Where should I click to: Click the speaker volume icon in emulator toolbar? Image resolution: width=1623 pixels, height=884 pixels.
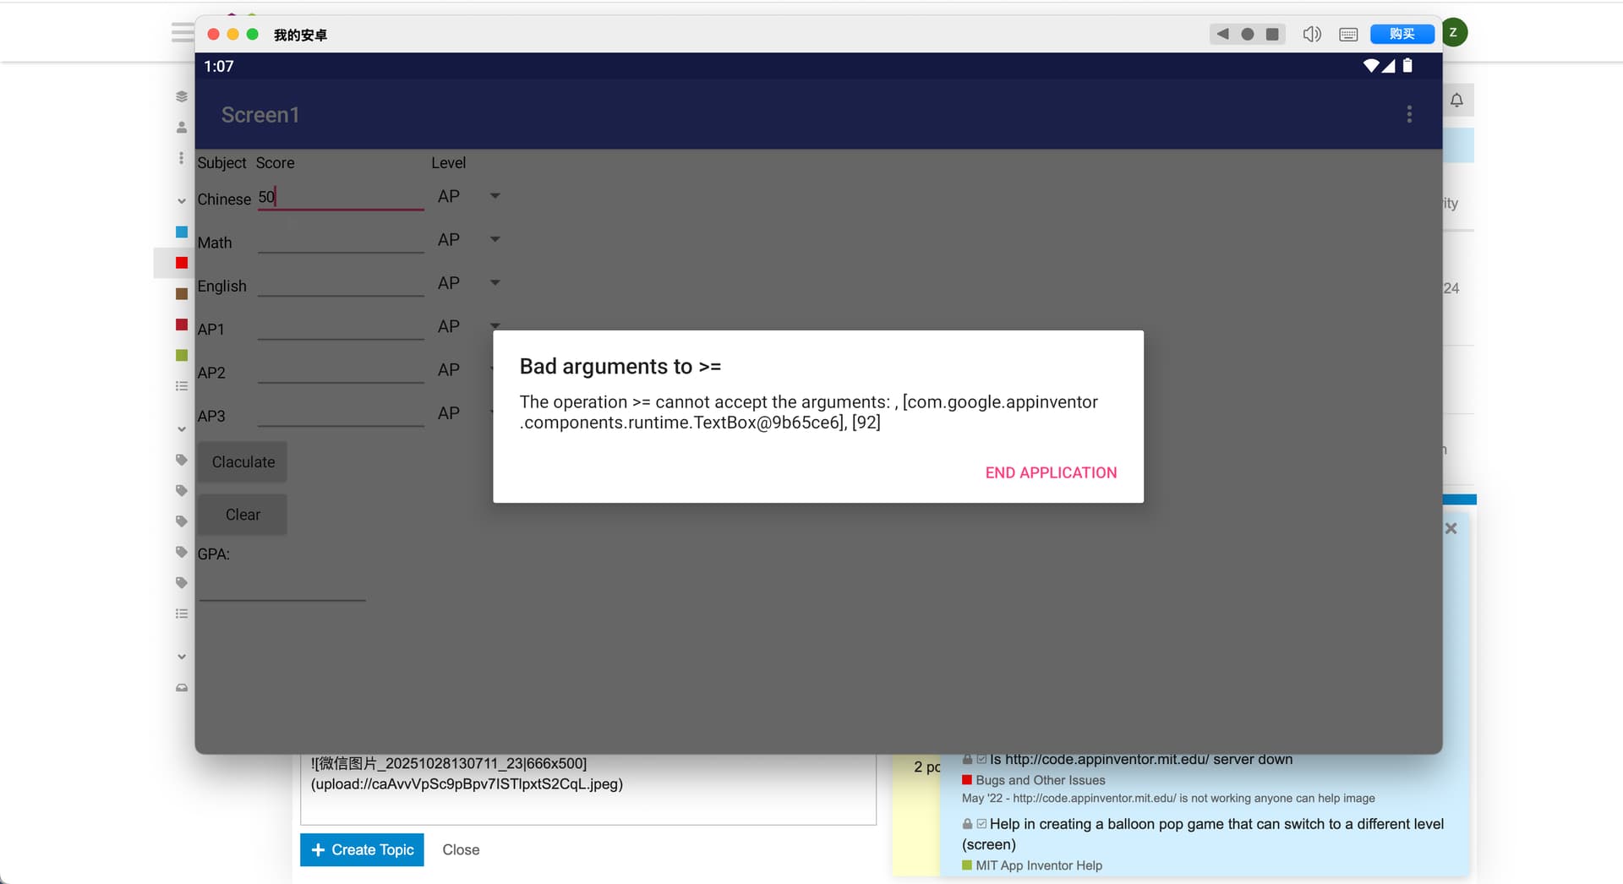(x=1312, y=34)
